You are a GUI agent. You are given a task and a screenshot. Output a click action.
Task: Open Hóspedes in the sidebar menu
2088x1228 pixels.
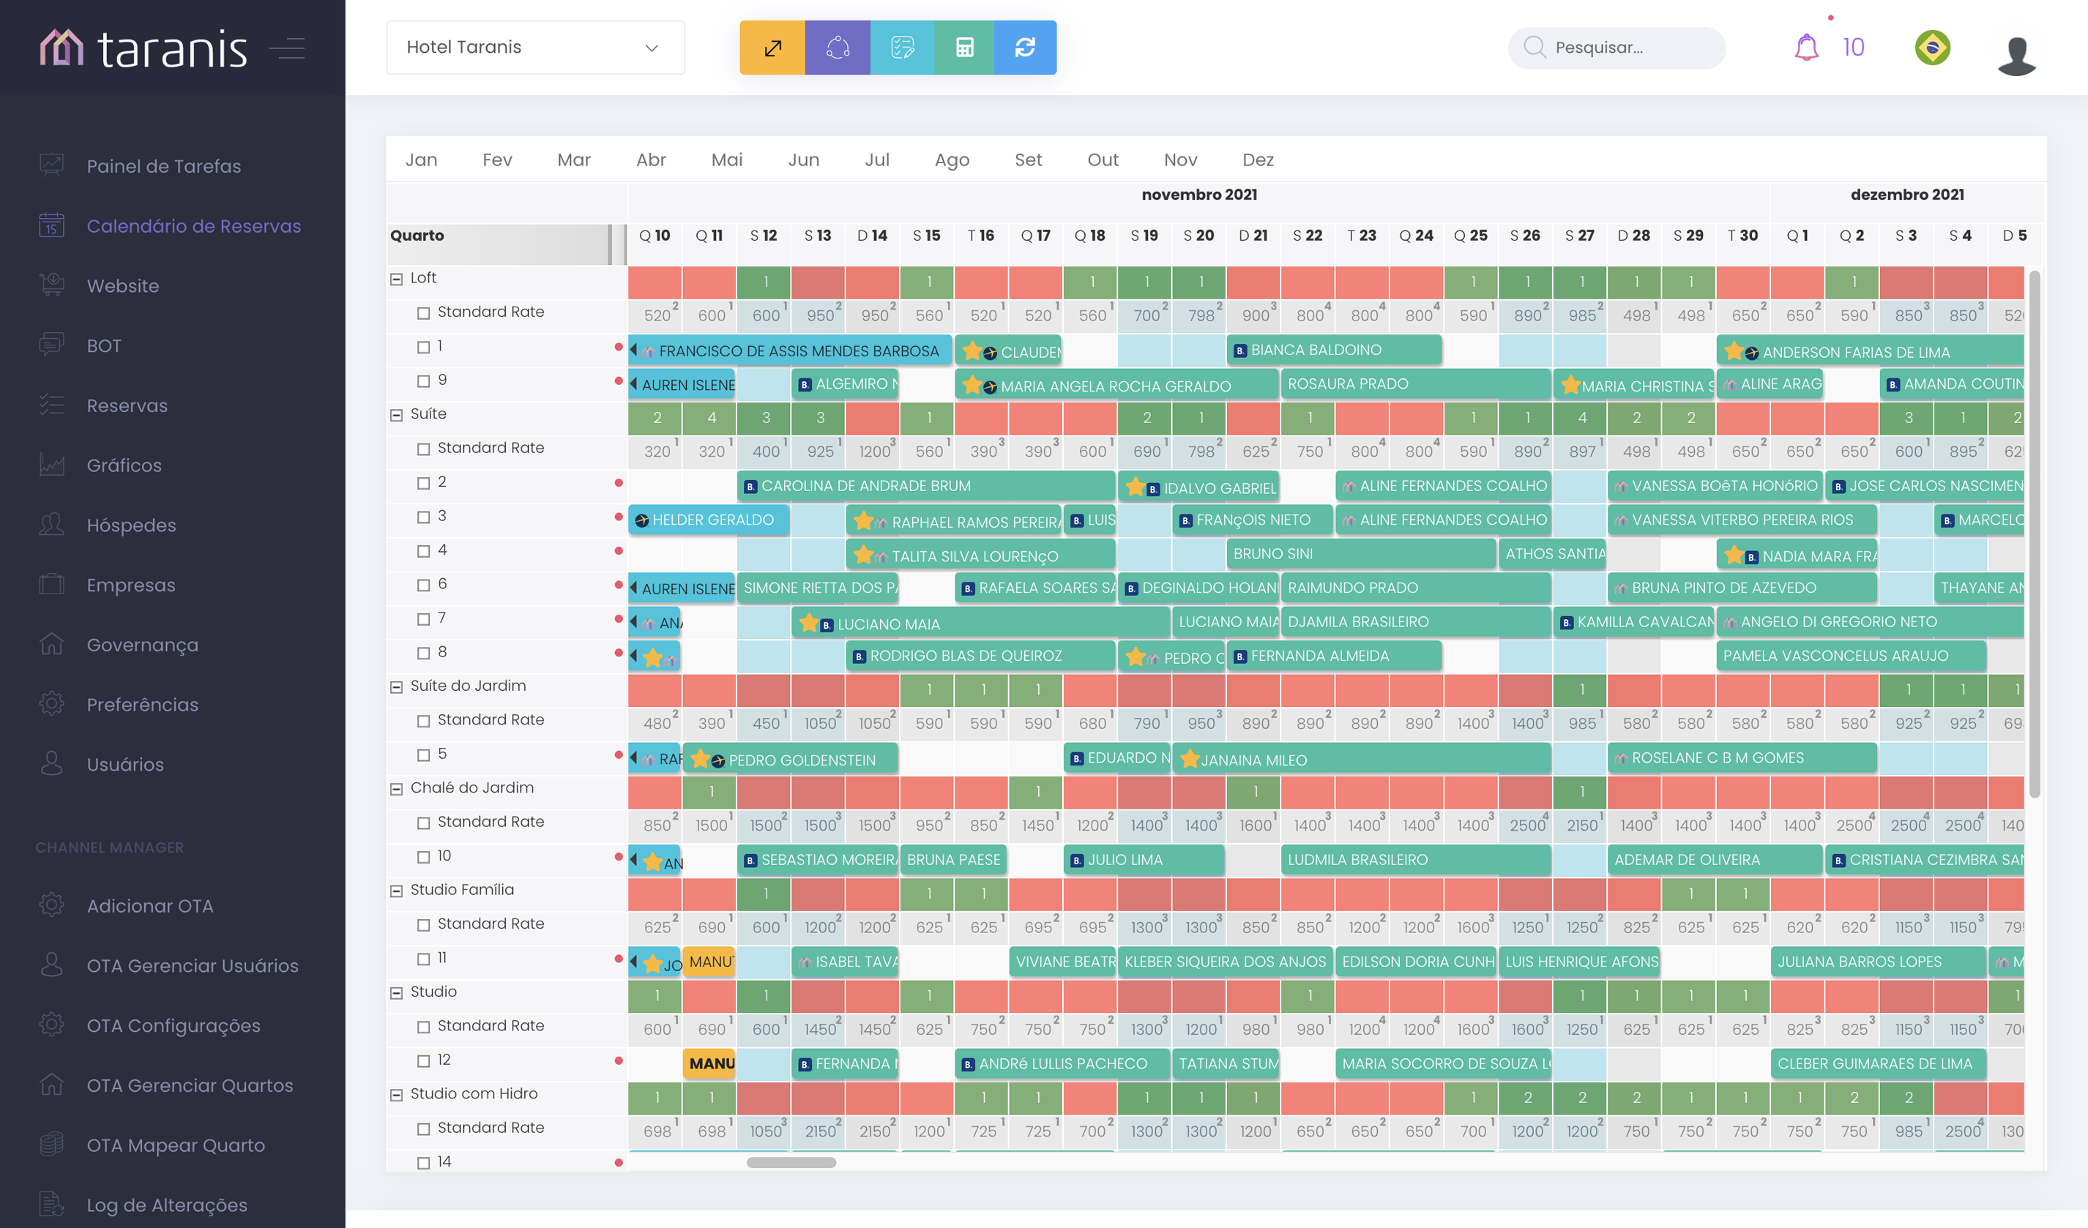point(131,525)
